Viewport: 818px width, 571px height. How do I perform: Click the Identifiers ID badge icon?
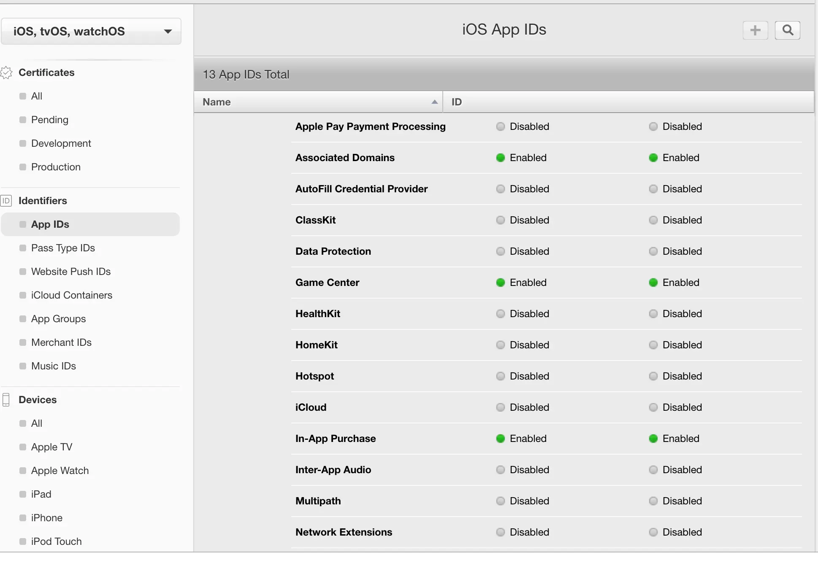click(6, 201)
